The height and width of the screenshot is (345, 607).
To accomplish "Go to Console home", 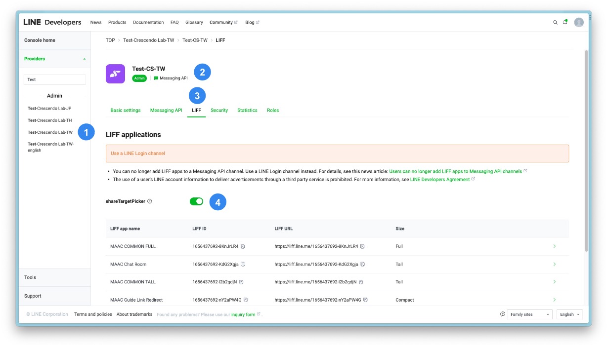I will pos(40,40).
